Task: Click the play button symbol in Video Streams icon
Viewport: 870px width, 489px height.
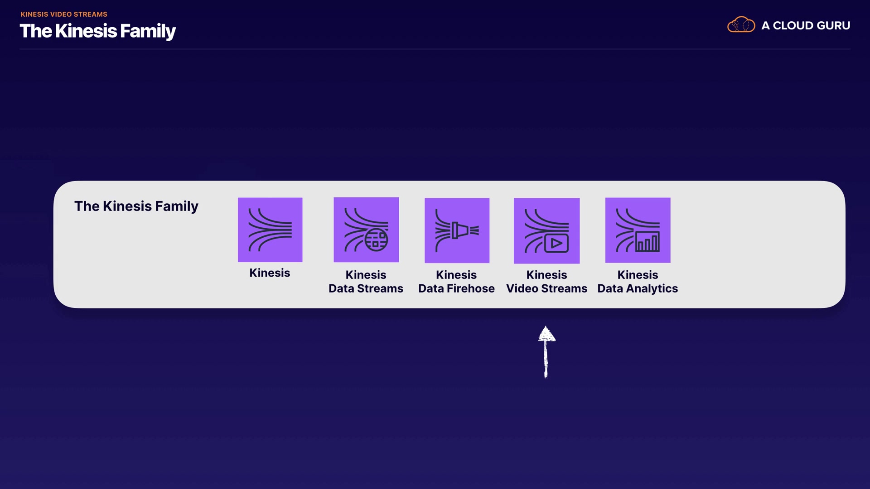Action: click(x=556, y=244)
